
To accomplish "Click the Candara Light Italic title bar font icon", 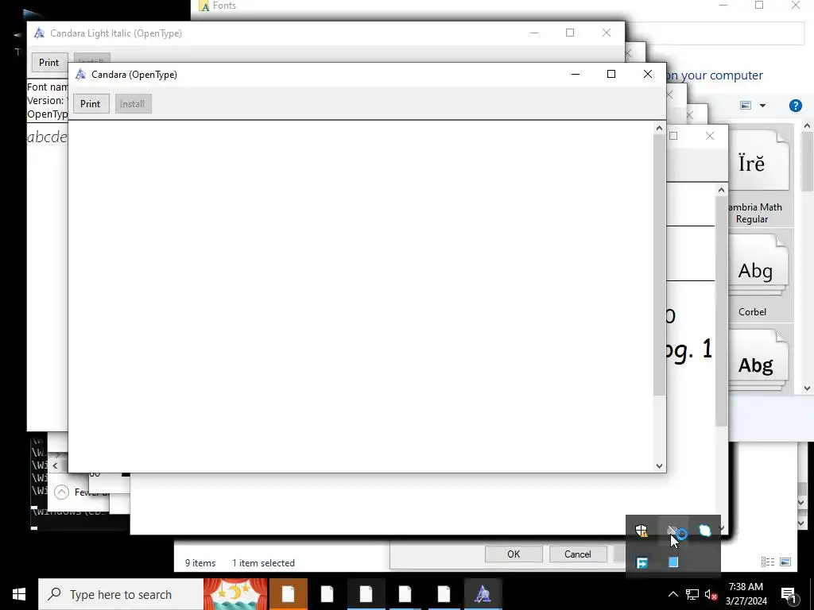I will pos(39,33).
